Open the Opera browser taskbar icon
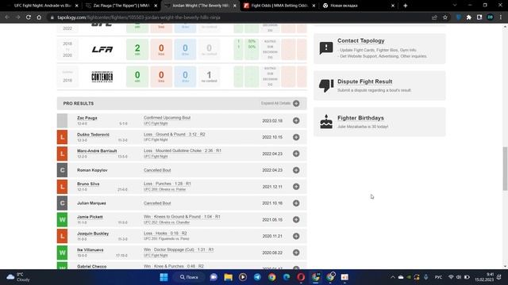The height and width of the screenshot is (285, 508). (301, 277)
